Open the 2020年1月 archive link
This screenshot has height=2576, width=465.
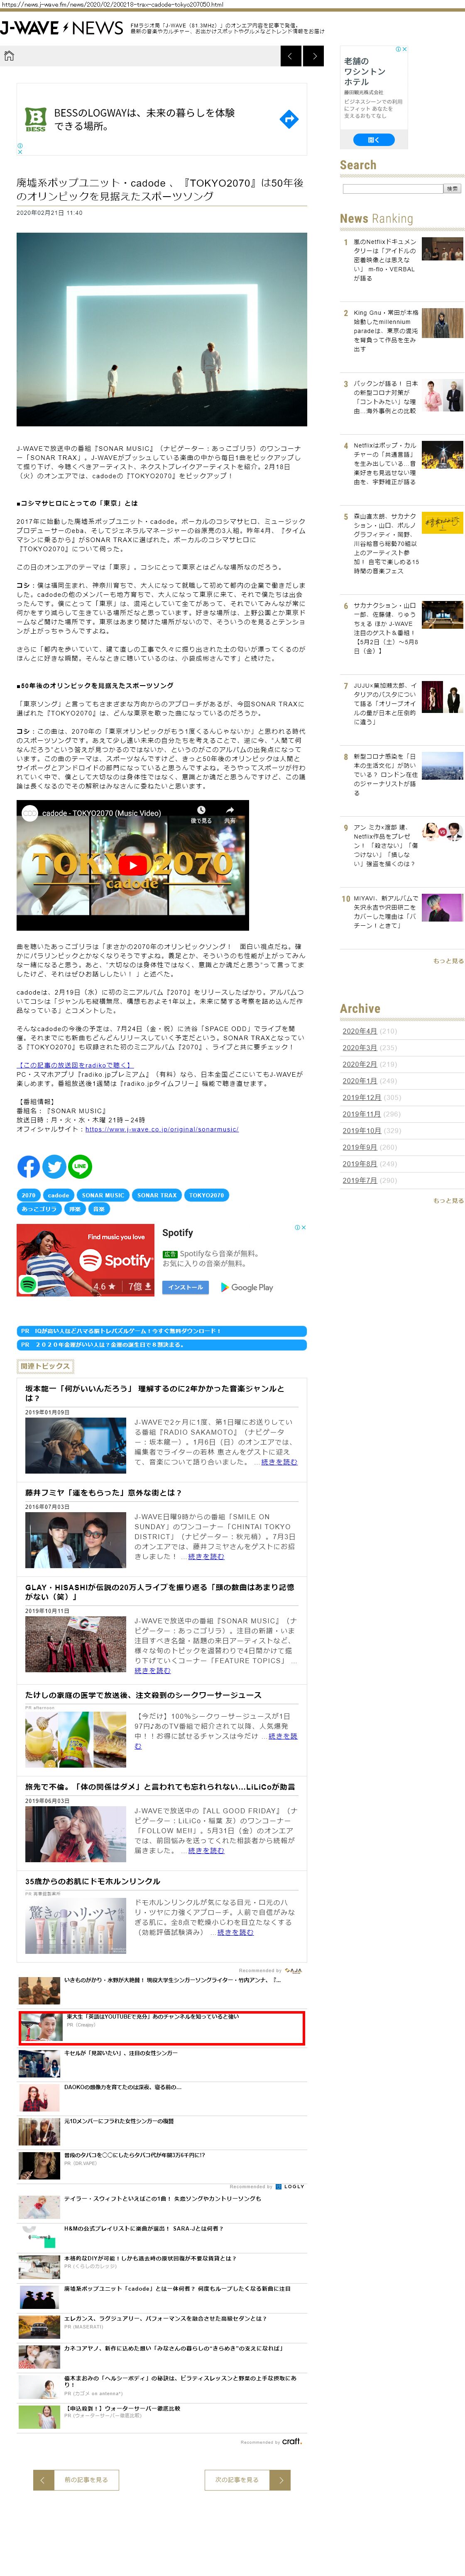(x=360, y=1081)
